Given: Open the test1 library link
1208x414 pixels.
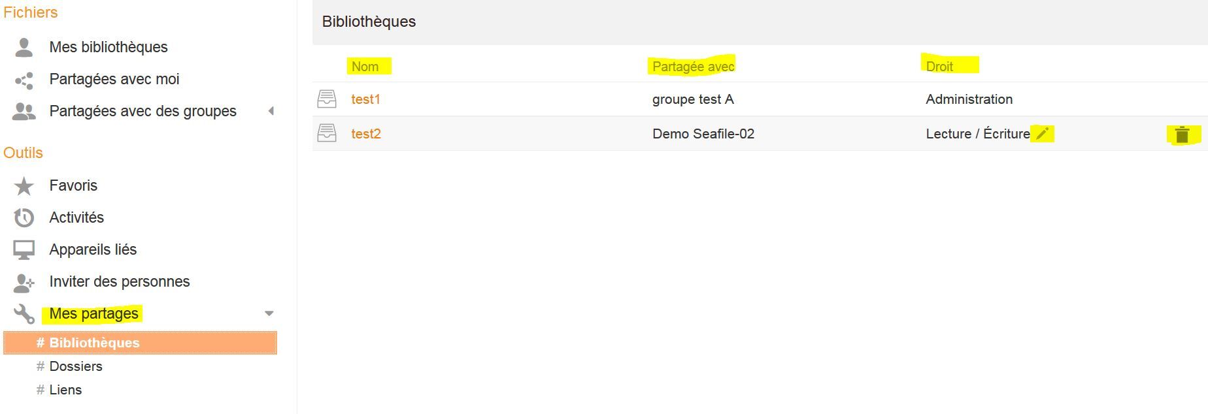Looking at the screenshot, I should tap(365, 99).
